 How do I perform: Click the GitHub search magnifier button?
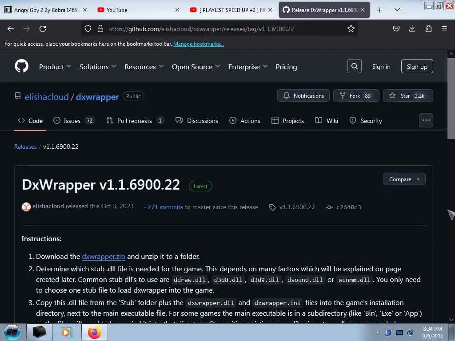click(354, 67)
